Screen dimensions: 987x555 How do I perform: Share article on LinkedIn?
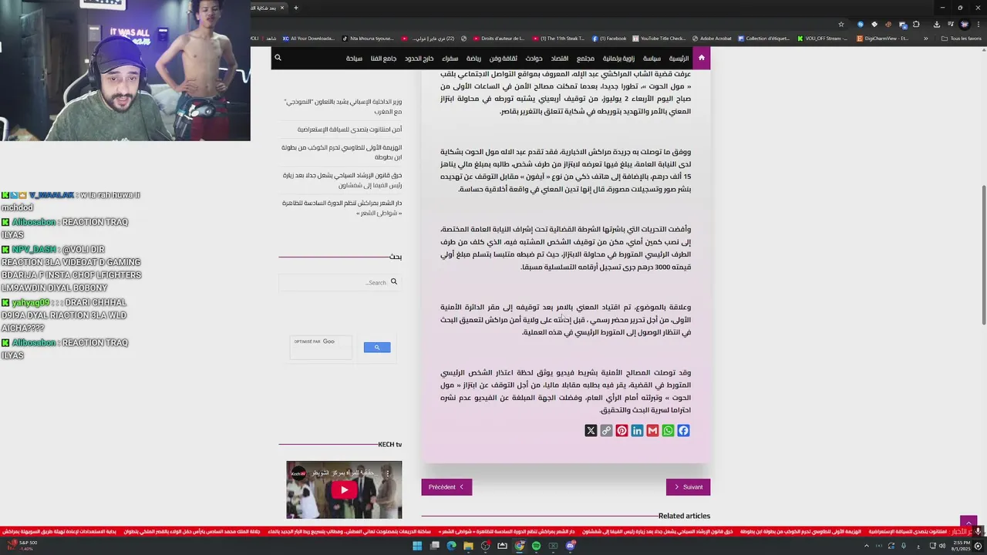pyautogui.click(x=637, y=431)
